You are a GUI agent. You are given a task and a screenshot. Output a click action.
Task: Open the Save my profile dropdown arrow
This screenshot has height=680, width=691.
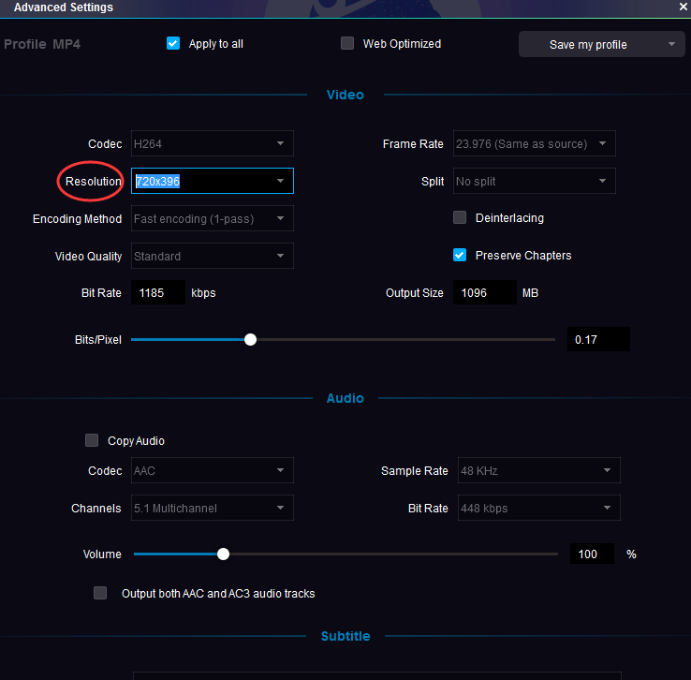tap(671, 45)
